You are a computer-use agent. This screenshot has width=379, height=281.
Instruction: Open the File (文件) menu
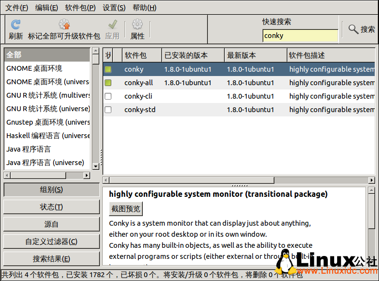click(16, 8)
